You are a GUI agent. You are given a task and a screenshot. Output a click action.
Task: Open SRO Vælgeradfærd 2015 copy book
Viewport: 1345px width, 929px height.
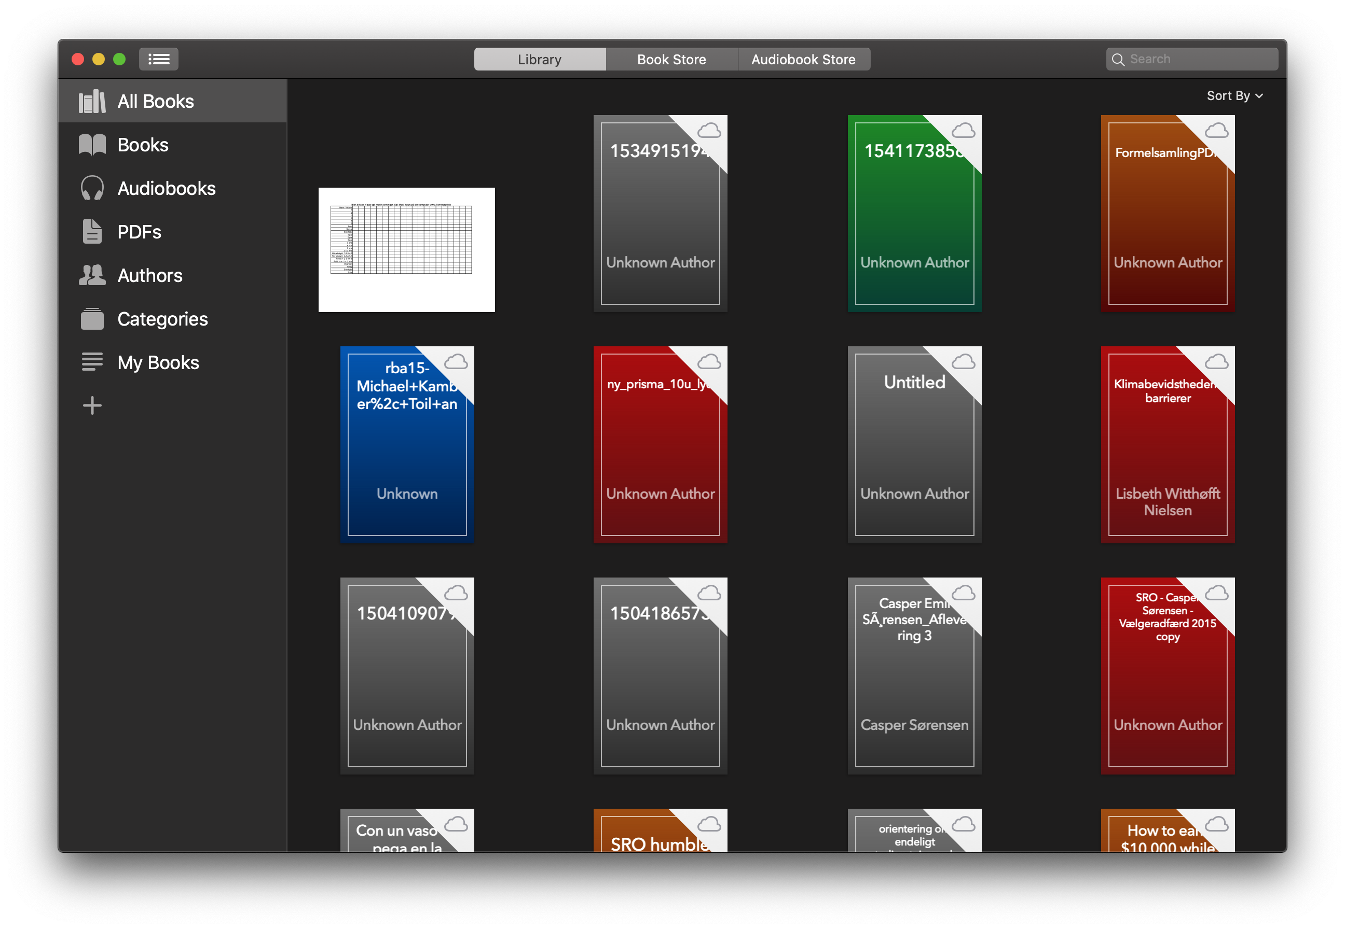pyautogui.click(x=1168, y=676)
